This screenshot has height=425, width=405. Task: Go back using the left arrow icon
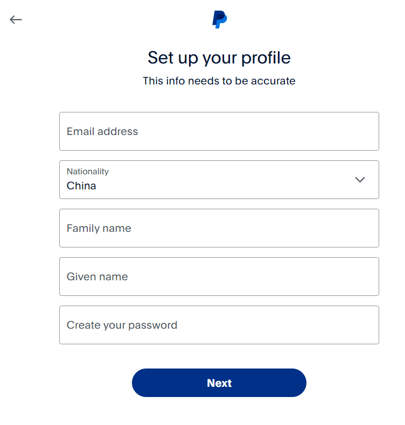(x=16, y=19)
